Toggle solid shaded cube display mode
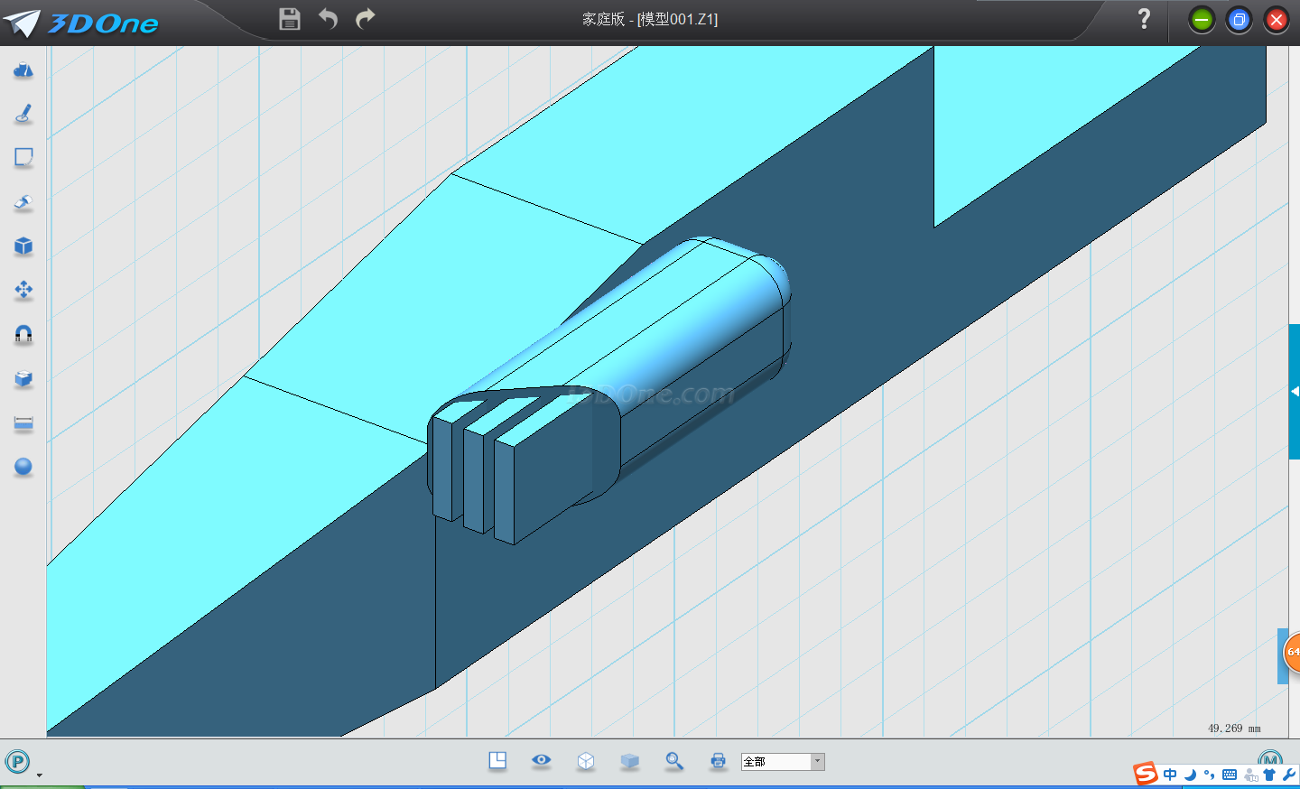This screenshot has height=789, width=1300. point(629,761)
